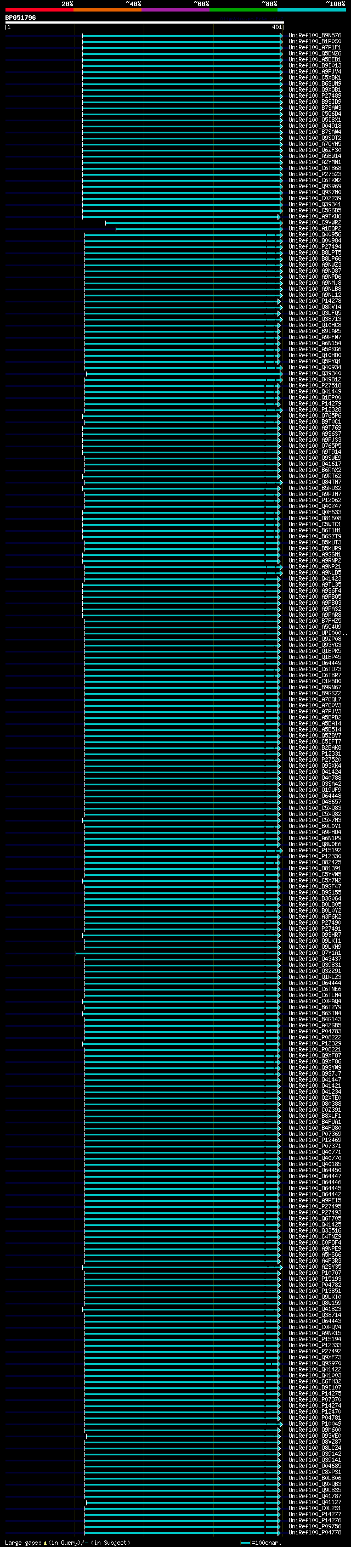Select the truncated UniRef100_UPI000.. label
Screen dimensions: 351x1547
coord(318,633)
